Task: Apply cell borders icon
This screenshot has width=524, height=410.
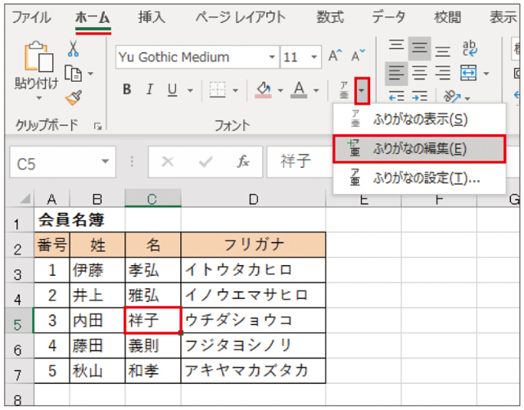Action: (217, 89)
